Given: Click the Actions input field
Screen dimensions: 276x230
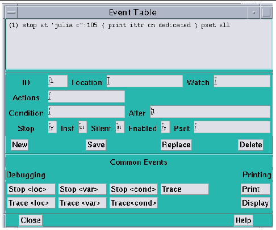Looking at the screenshot, I should (x=86, y=96).
